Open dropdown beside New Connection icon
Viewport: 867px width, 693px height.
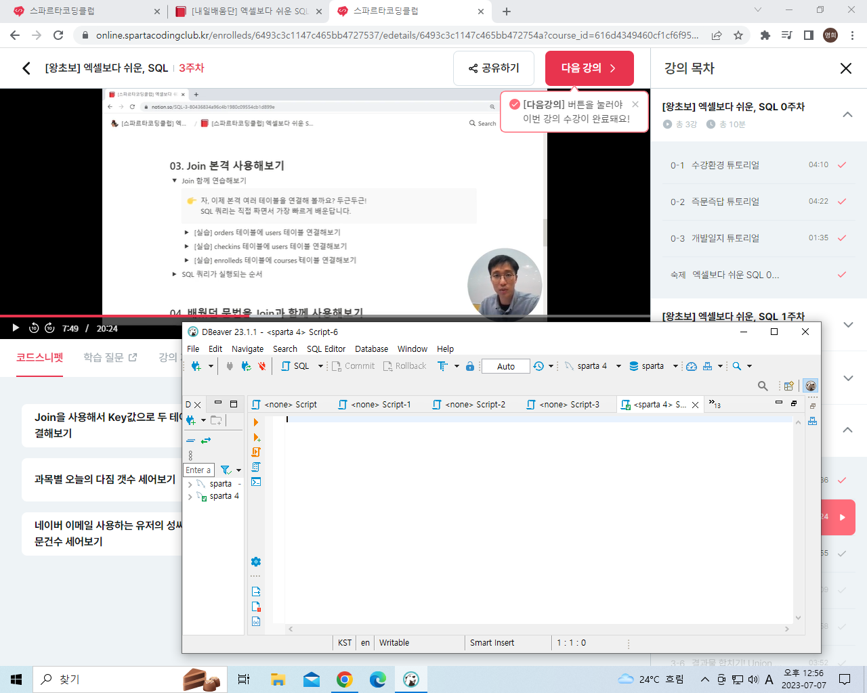(x=211, y=366)
